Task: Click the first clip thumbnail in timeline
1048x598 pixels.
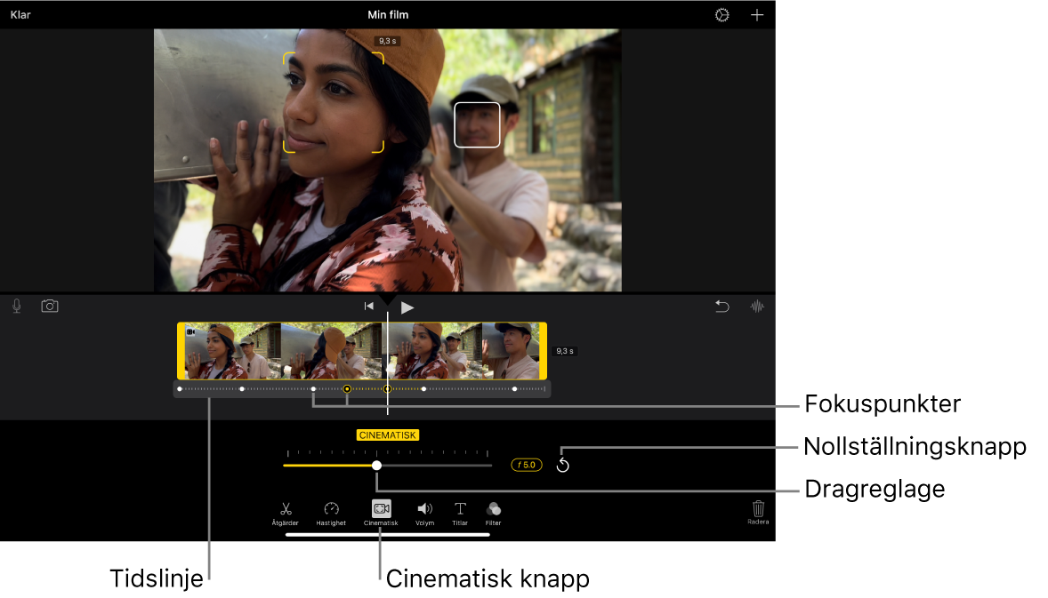Action: (x=232, y=351)
